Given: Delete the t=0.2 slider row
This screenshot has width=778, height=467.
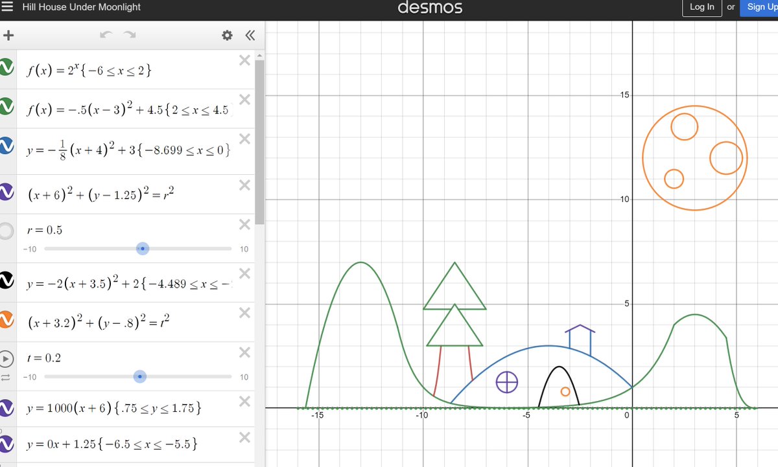Looking at the screenshot, I should tap(244, 352).
